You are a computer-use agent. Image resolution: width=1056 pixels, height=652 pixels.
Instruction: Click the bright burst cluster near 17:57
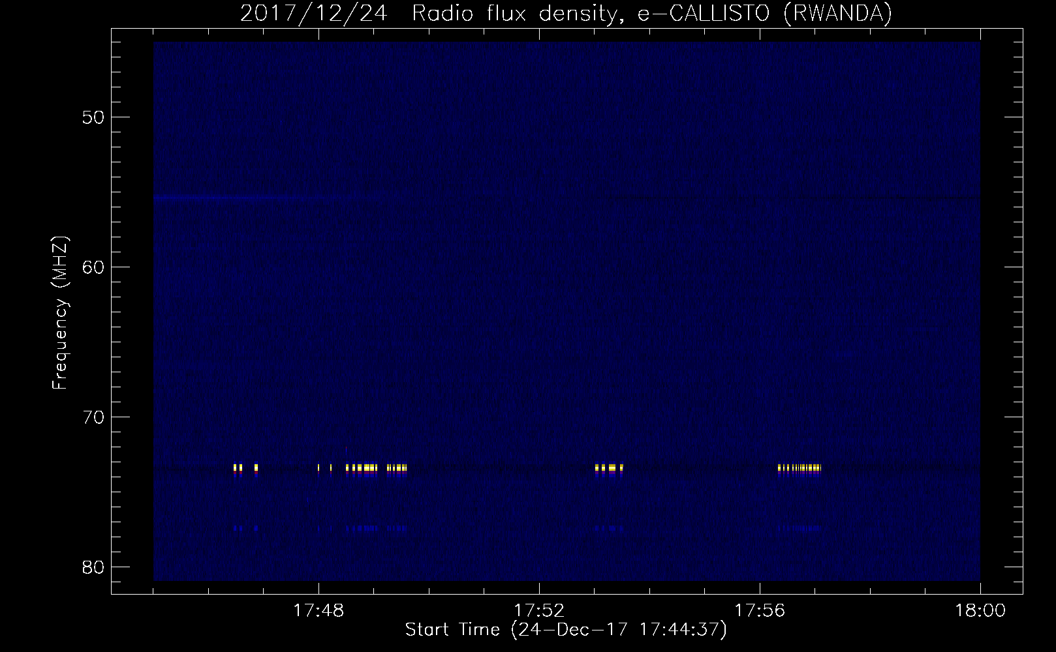[800, 468]
